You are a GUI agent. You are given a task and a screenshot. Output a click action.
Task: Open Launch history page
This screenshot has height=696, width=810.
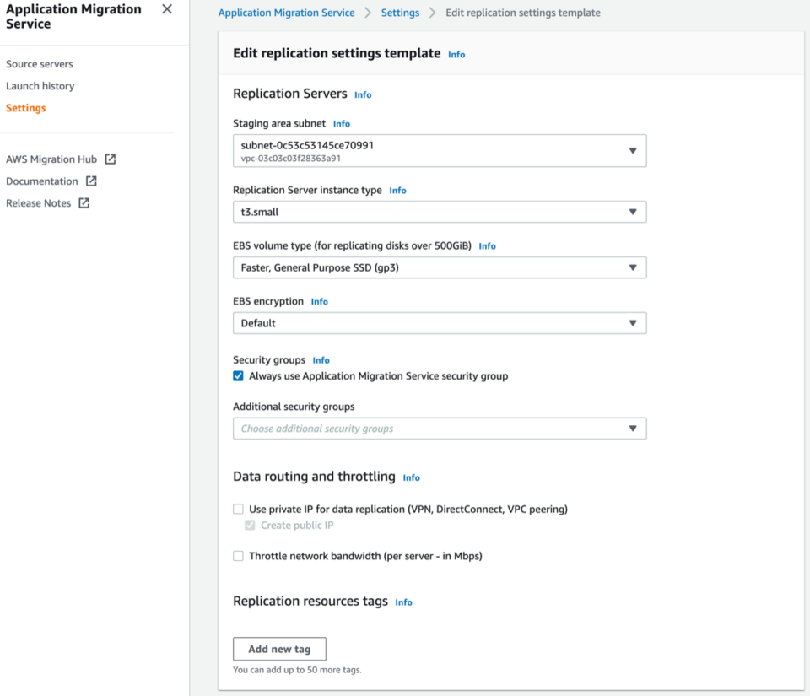[40, 86]
